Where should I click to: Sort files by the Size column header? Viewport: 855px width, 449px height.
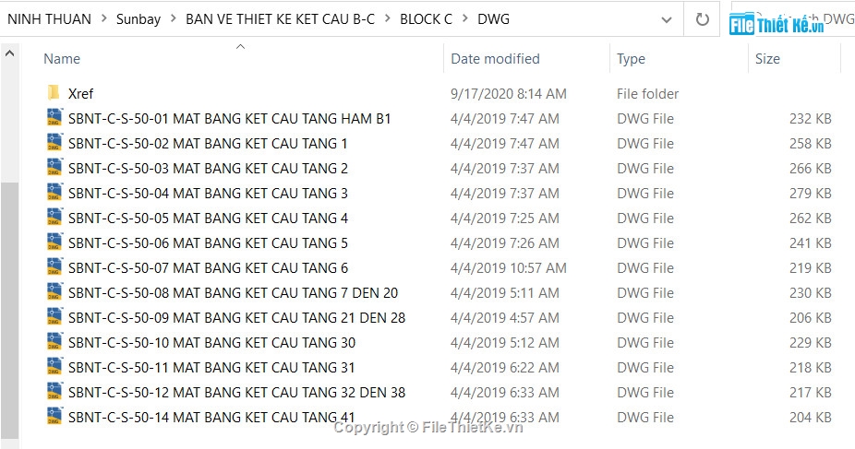[x=767, y=59]
